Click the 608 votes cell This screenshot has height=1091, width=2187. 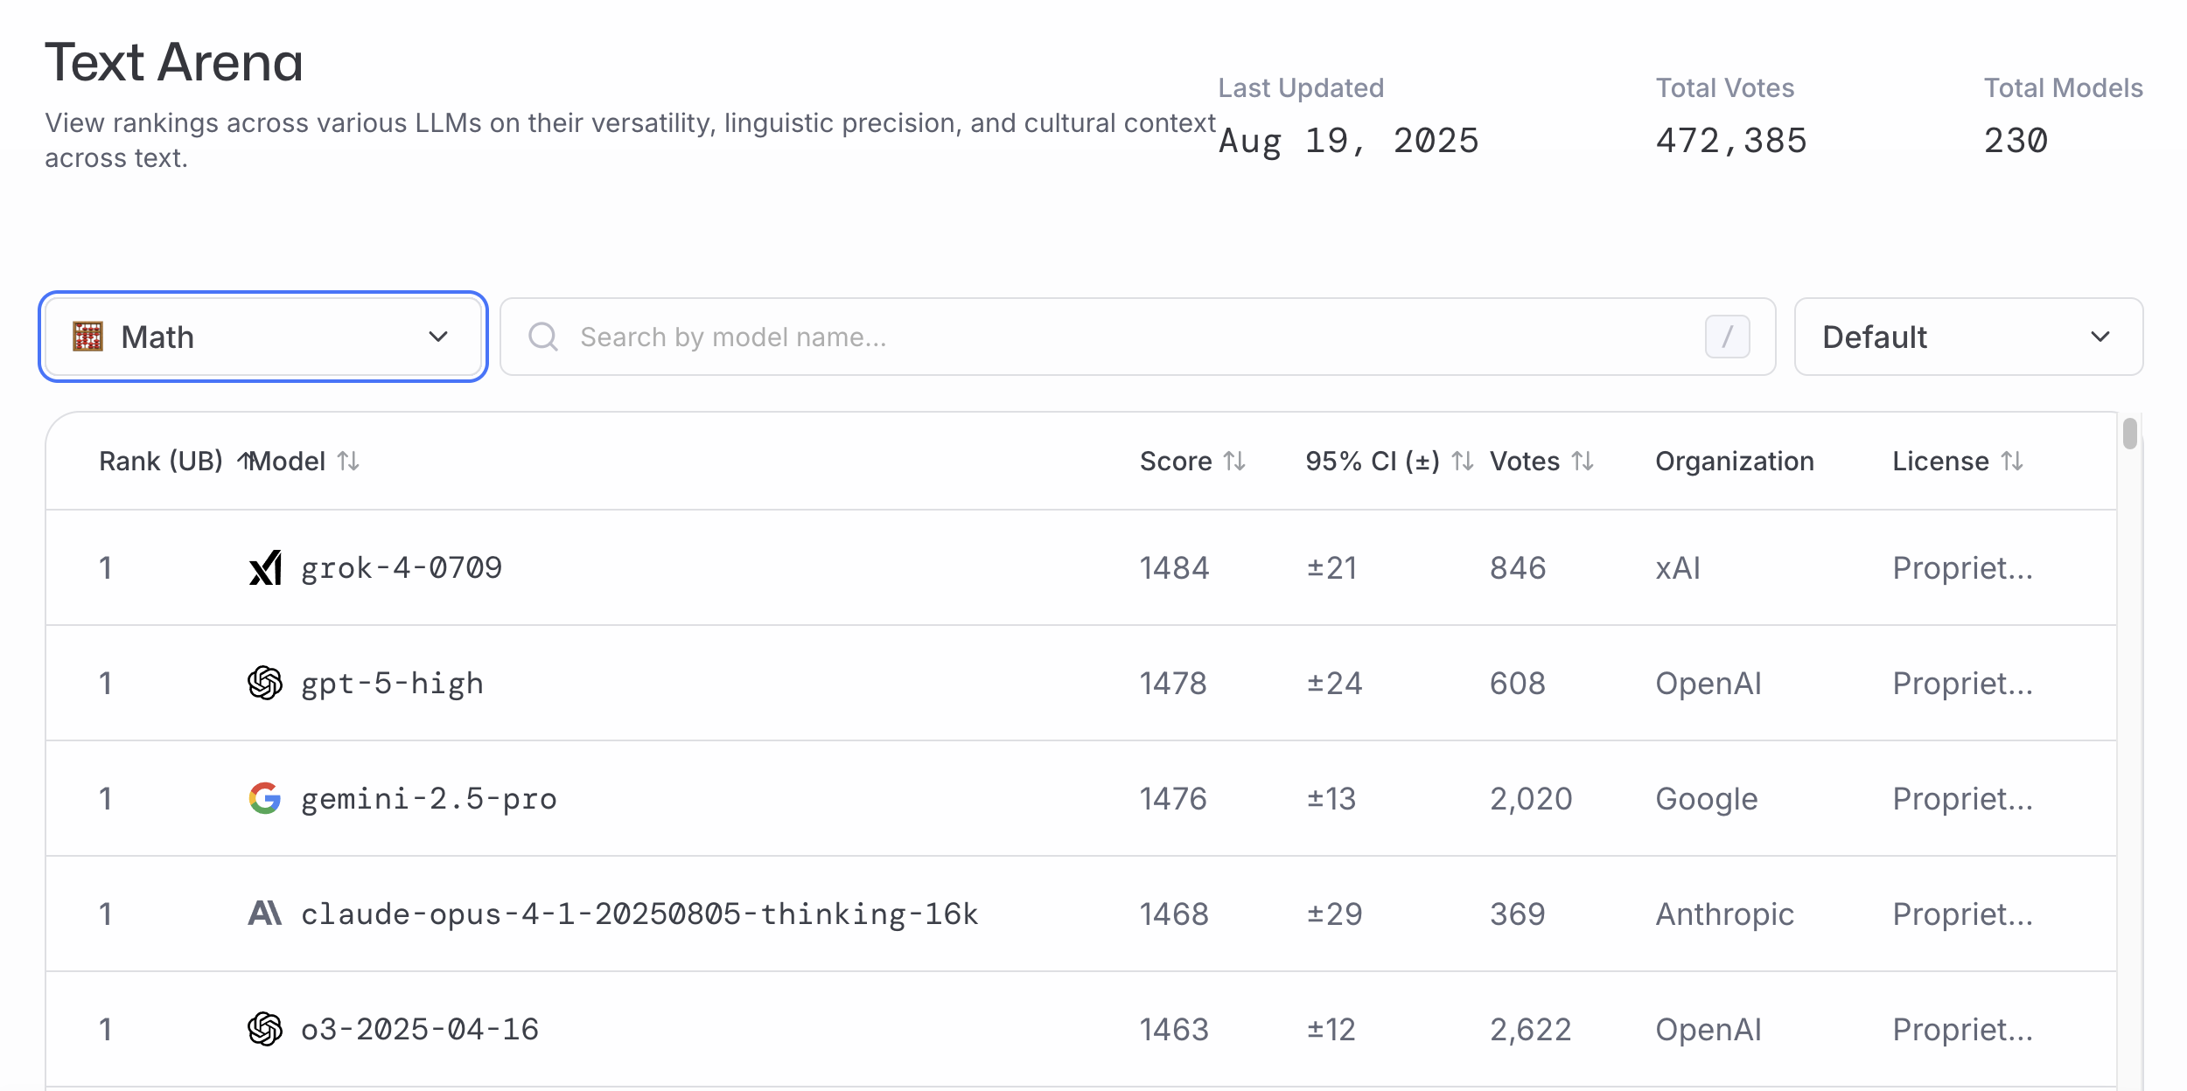pos(1518,684)
